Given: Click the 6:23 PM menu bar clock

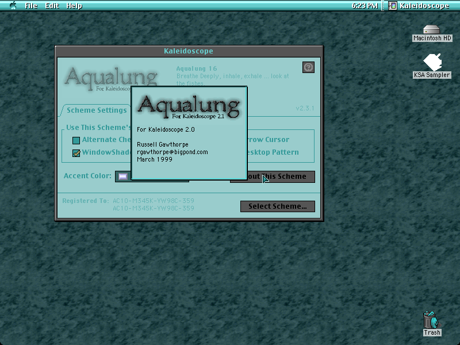Looking at the screenshot, I should (x=365, y=6).
